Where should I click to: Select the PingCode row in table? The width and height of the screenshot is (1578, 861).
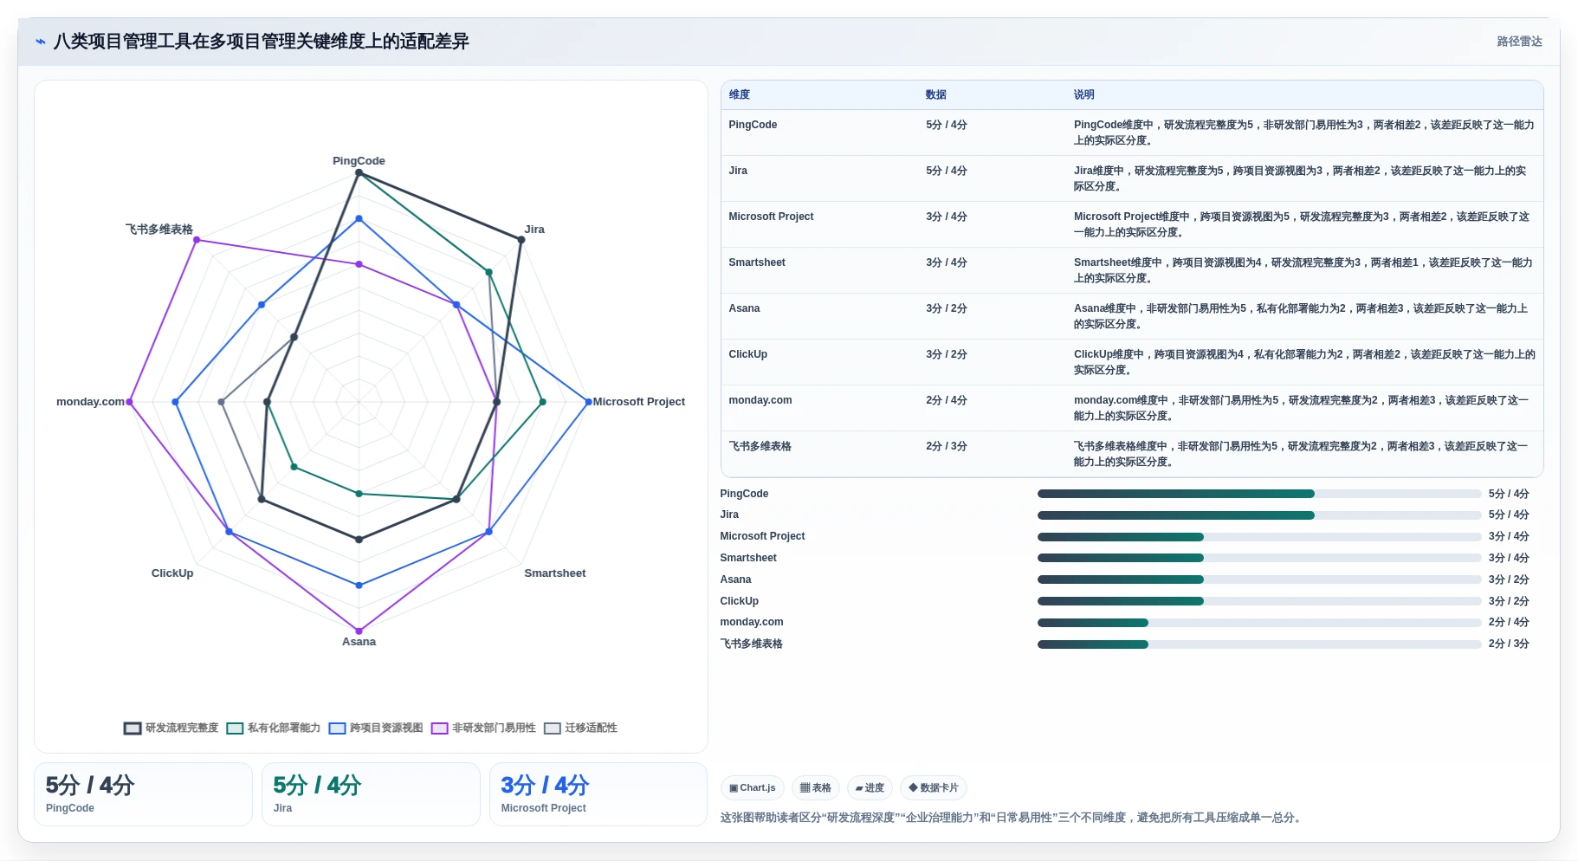pos(1132,133)
